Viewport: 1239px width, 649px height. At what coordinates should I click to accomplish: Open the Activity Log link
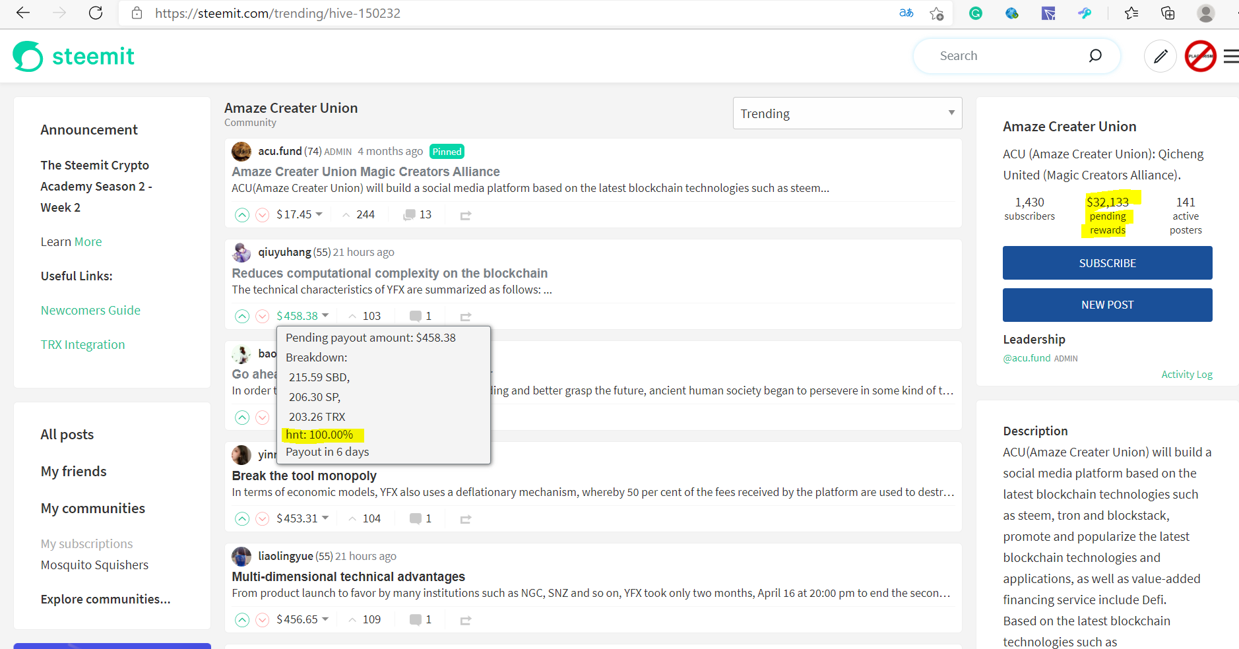1187,375
